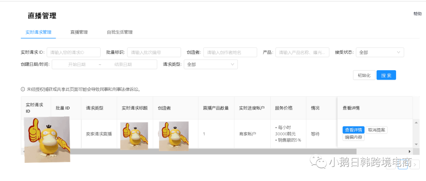Go to the next page arrow
The width and height of the screenshot is (426, 181).
pyautogui.click(x=415, y=164)
